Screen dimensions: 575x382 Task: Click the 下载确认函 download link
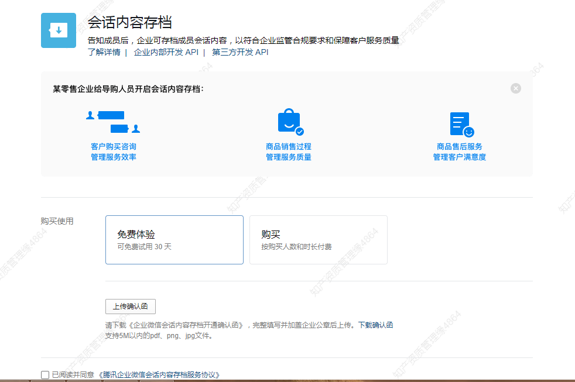click(375, 325)
